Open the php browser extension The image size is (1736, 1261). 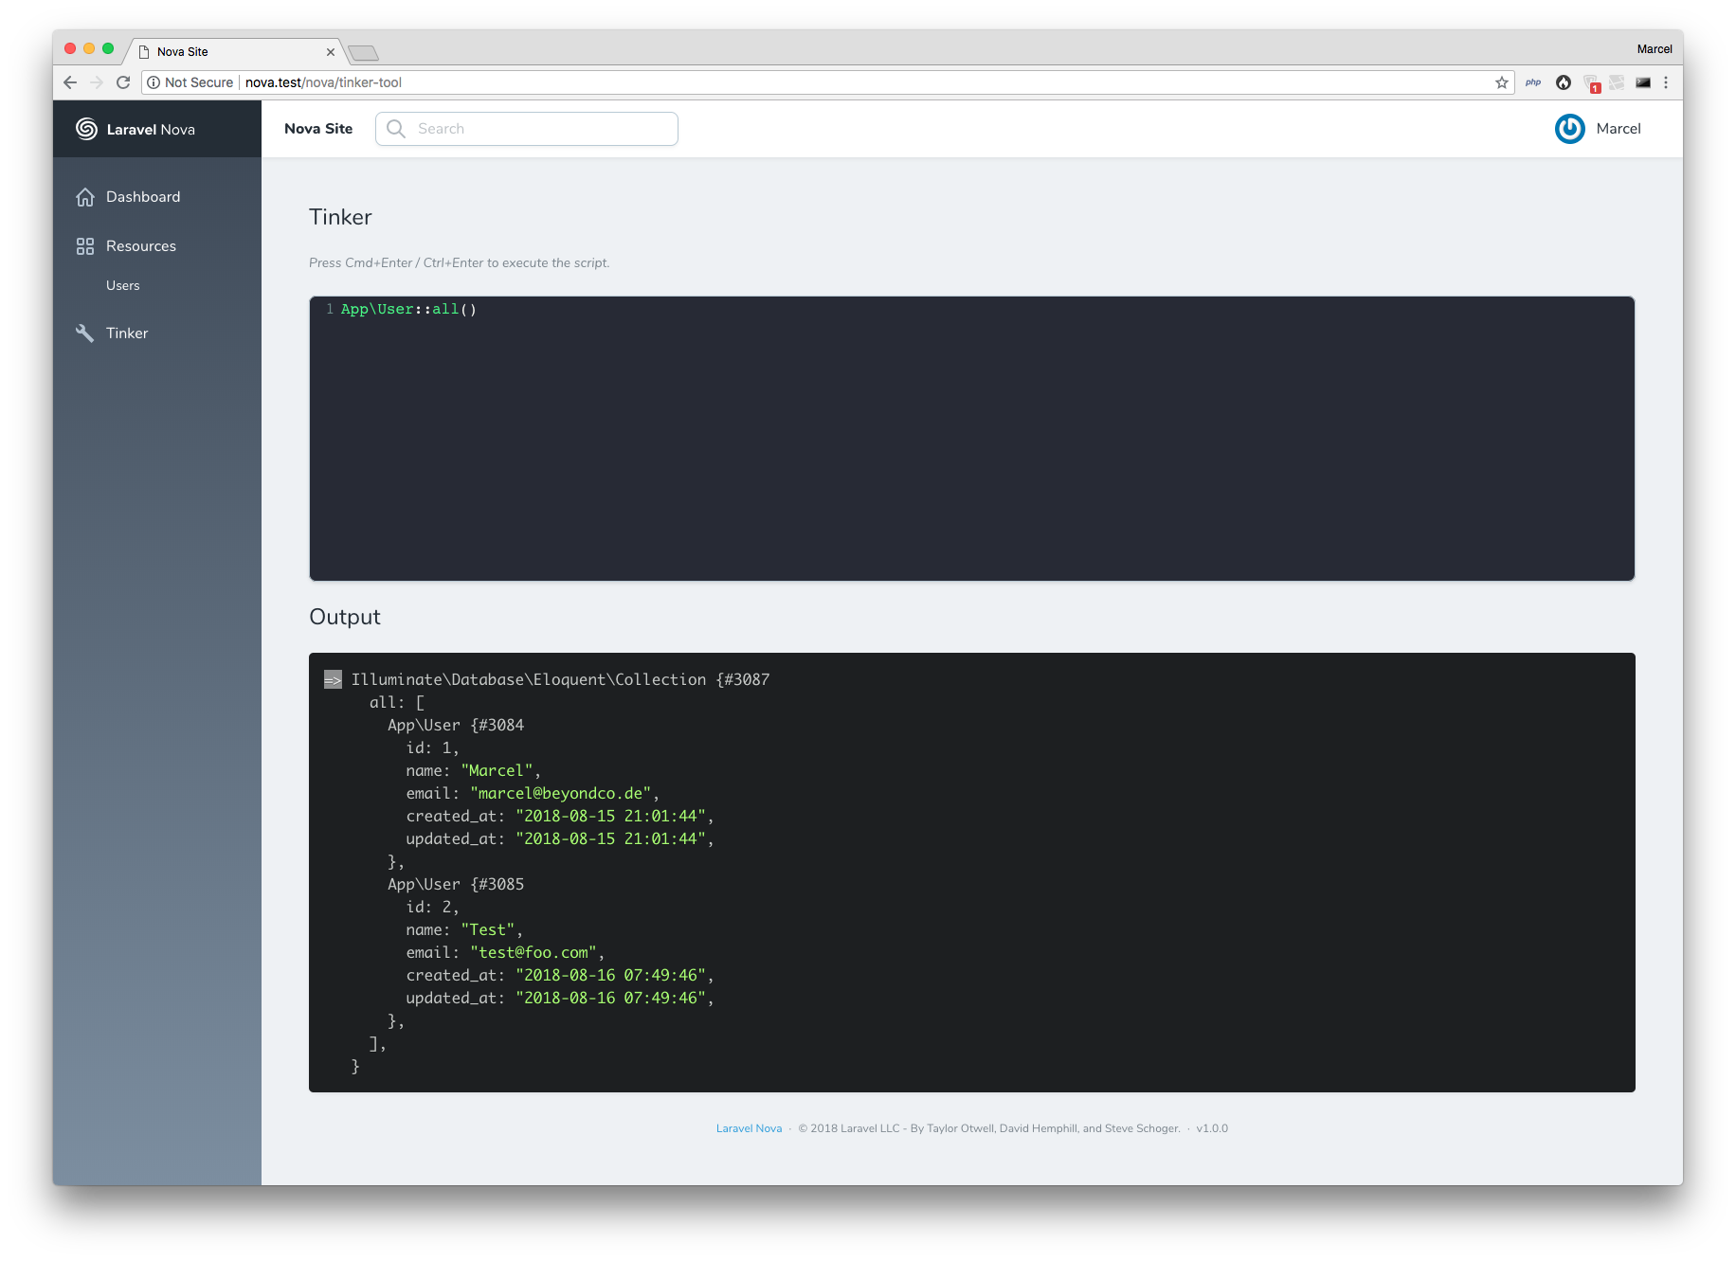coord(1533,82)
